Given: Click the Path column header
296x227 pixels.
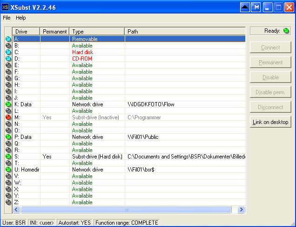Looking at the screenshot, I should (185, 31).
